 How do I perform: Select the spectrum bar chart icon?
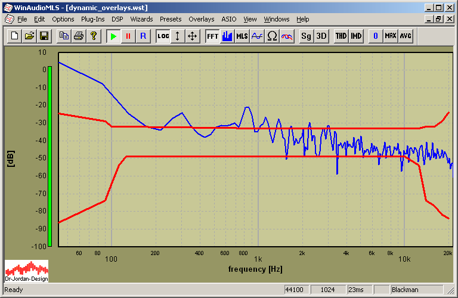click(227, 36)
